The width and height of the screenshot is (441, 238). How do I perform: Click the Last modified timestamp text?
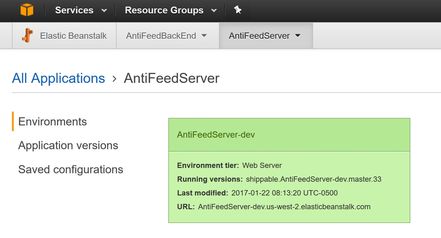coord(284,193)
